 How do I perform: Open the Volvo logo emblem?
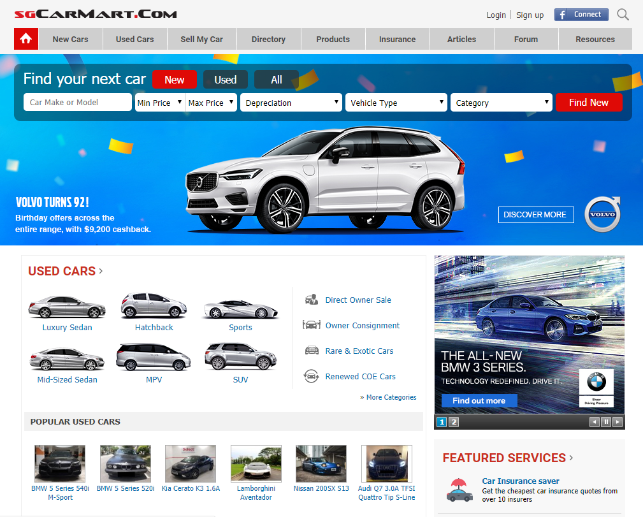tap(602, 214)
